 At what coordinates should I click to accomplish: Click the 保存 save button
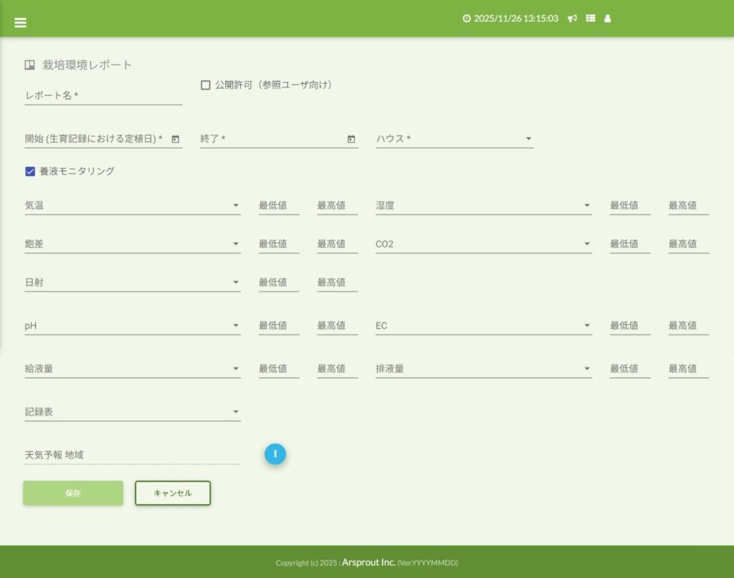coord(73,493)
